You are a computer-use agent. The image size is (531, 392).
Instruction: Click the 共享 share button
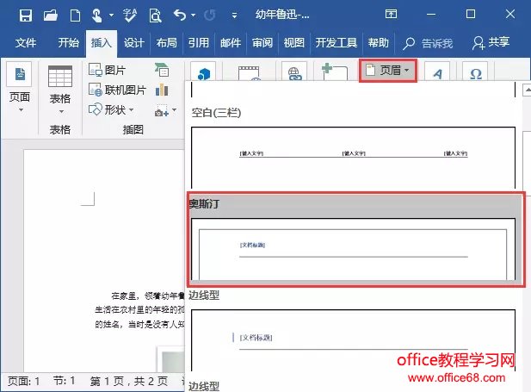click(x=491, y=42)
